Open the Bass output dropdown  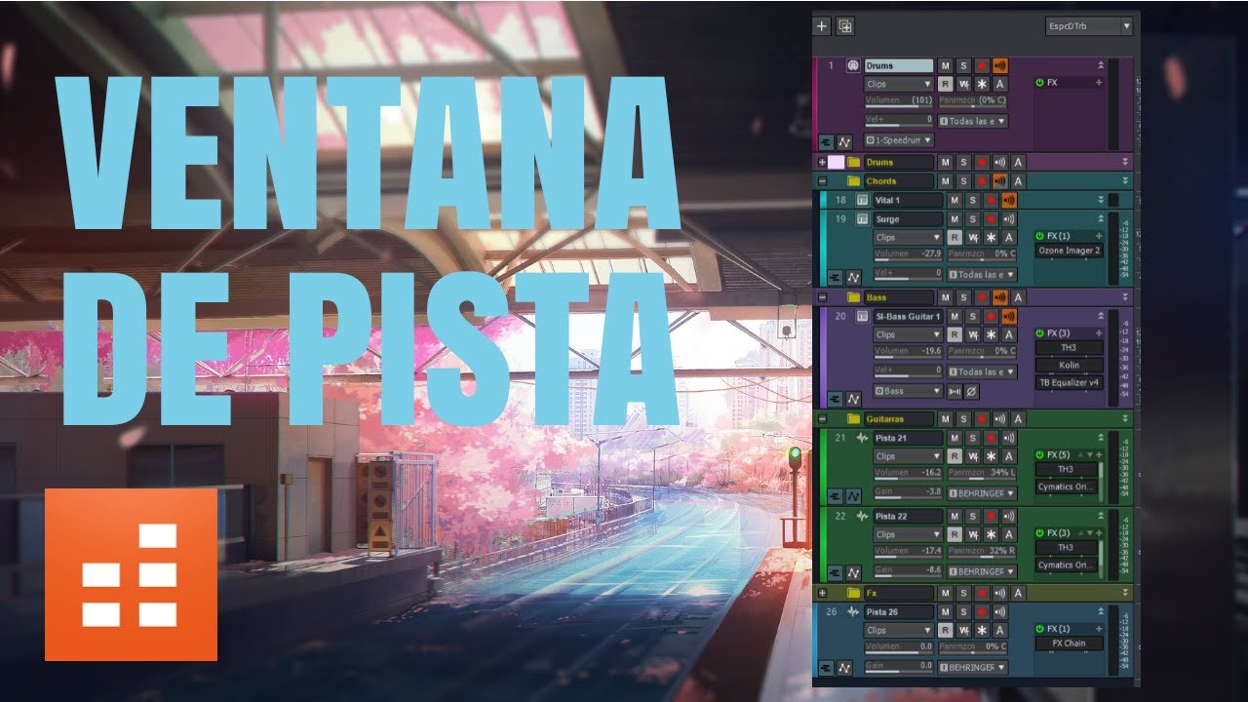[x=908, y=391]
